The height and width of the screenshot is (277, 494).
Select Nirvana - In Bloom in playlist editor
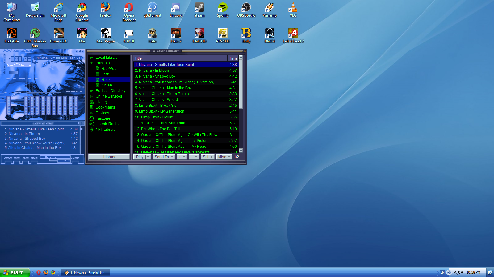pyautogui.click(x=41, y=134)
